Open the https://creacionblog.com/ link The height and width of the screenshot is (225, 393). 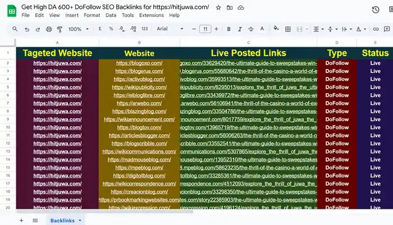(x=139, y=192)
